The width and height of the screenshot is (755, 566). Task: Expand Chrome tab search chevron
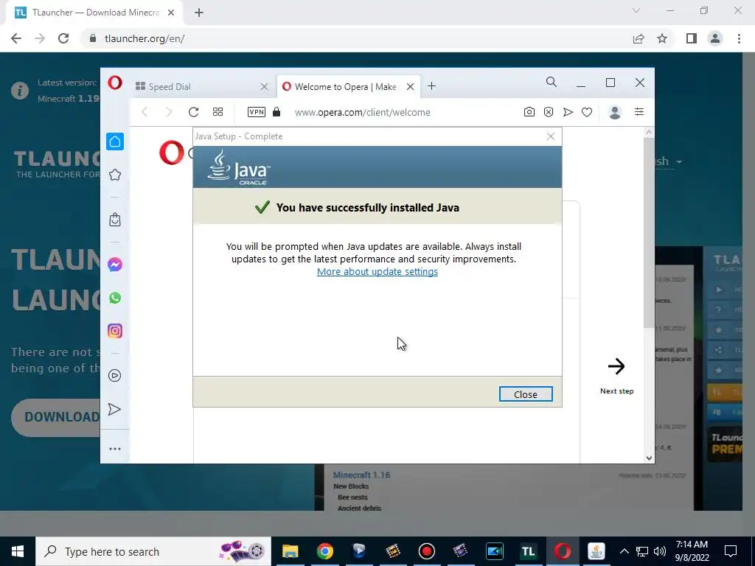coord(636,10)
